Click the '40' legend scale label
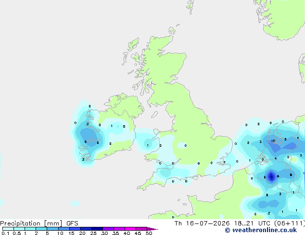The height and width of the screenshot is (235, 305). pos(127,233)
